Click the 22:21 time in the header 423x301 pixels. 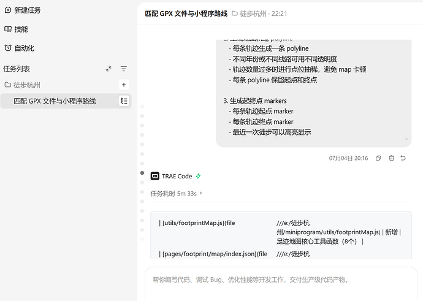coord(279,13)
